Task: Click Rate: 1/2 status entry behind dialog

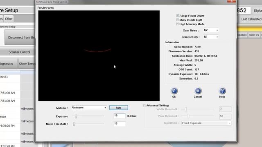Action: (x=254, y=35)
